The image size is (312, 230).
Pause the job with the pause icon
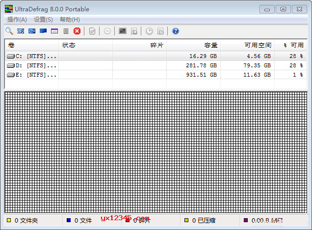[66, 31]
